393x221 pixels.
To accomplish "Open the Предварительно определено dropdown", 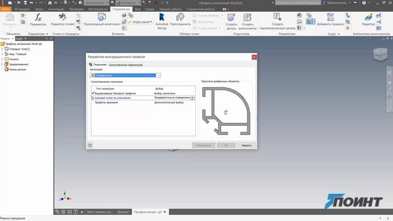I will tap(192, 98).
